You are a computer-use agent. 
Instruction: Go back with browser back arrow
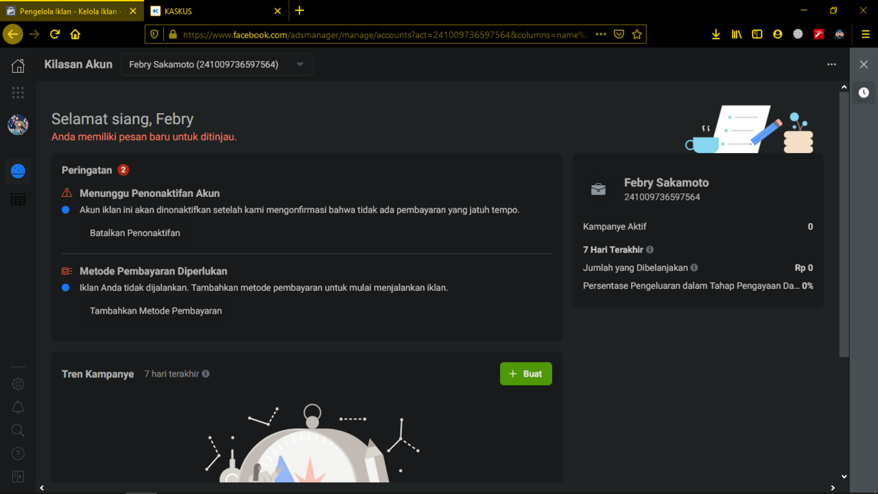[x=13, y=34]
